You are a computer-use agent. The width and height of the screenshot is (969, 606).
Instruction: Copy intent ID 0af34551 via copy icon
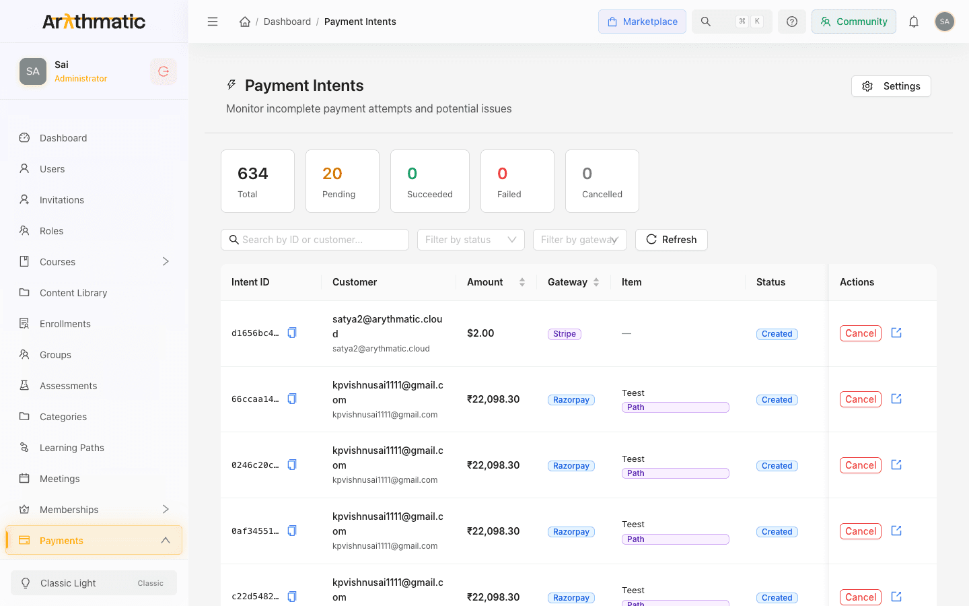coord(292,531)
